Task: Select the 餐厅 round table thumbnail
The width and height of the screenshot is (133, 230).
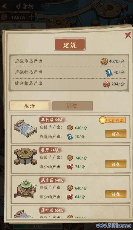Action: [25, 156]
